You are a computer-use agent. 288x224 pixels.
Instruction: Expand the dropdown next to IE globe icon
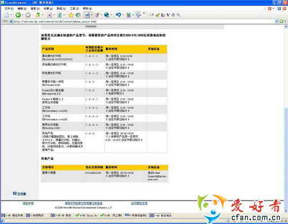point(111,15)
